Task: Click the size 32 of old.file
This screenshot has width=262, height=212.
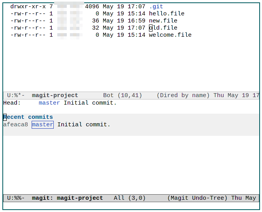Action: click(x=95, y=28)
